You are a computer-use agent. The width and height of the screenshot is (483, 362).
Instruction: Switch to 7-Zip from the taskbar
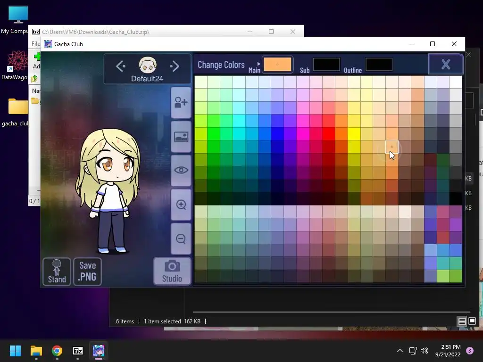78,351
